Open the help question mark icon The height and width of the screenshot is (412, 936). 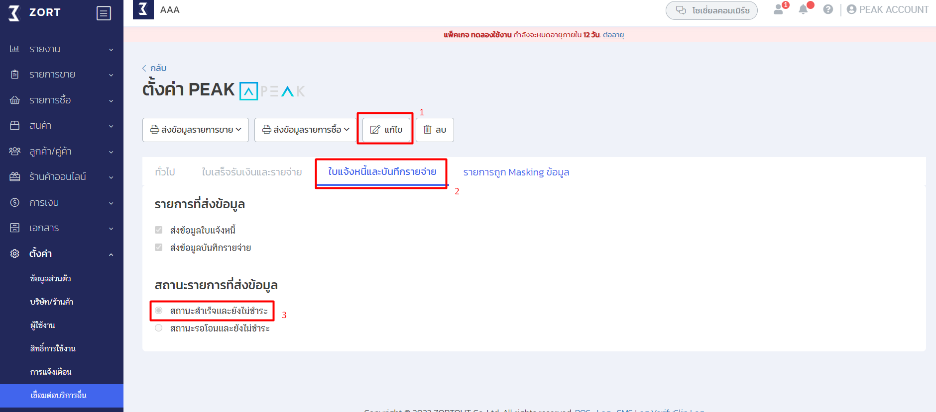tap(828, 9)
